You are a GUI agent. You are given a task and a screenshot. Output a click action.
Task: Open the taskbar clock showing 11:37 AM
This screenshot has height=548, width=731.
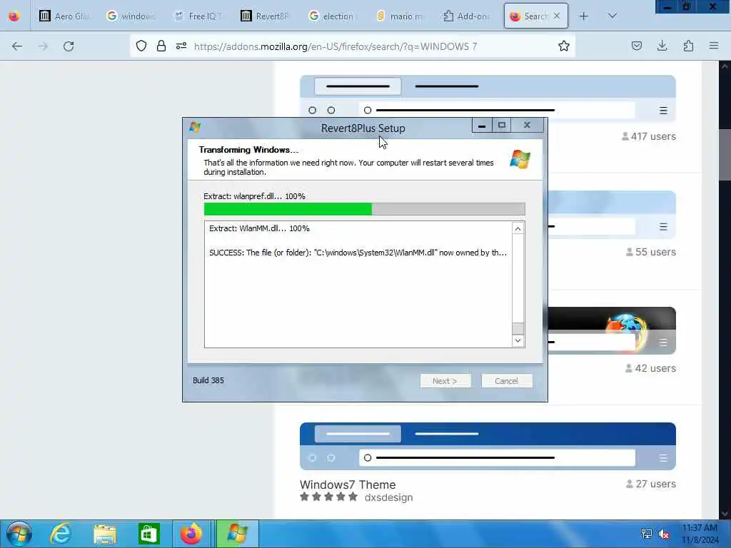coord(700,534)
